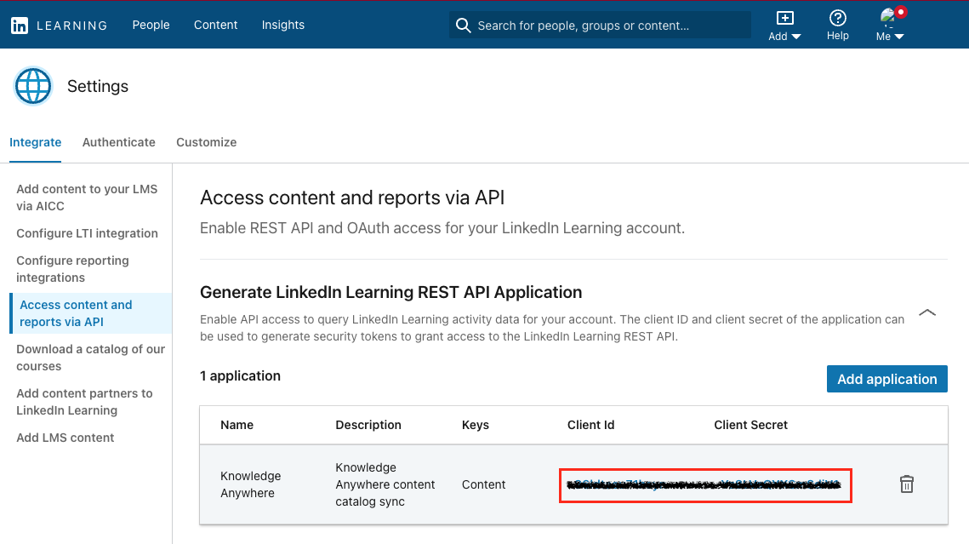Switch to the Integrate tab
The width and height of the screenshot is (969, 544).
click(35, 142)
